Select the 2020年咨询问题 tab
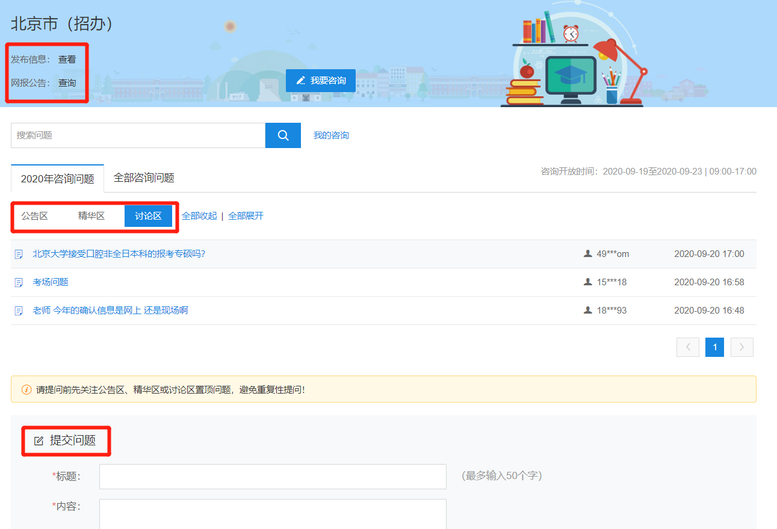 tap(57, 179)
